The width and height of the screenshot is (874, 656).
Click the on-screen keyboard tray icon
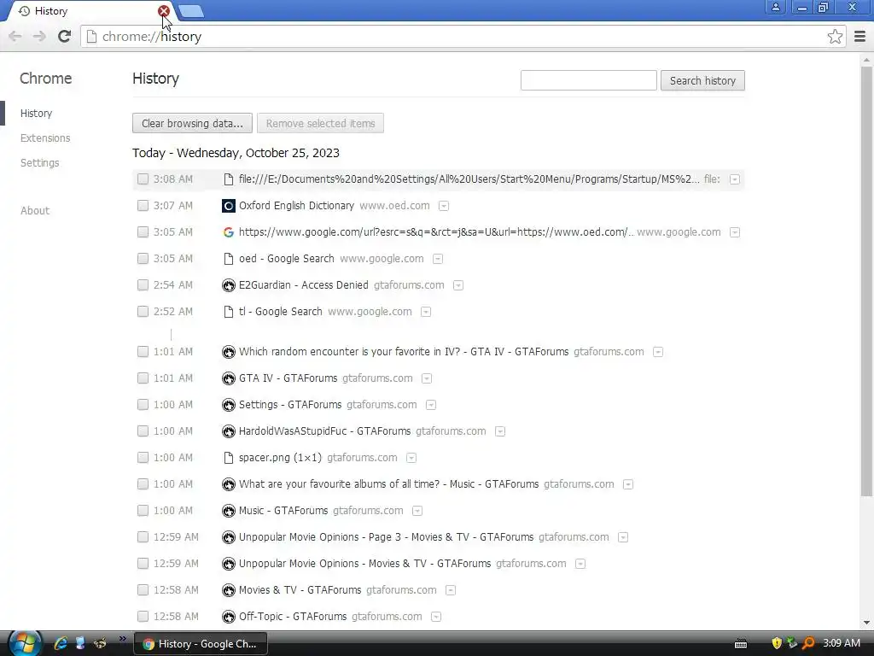point(741,644)
